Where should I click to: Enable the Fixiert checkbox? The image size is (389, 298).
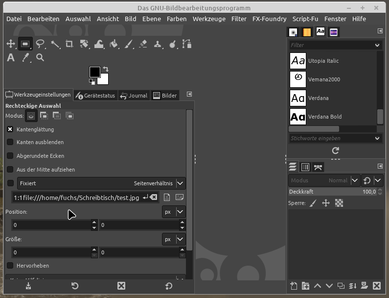[10, 183]
